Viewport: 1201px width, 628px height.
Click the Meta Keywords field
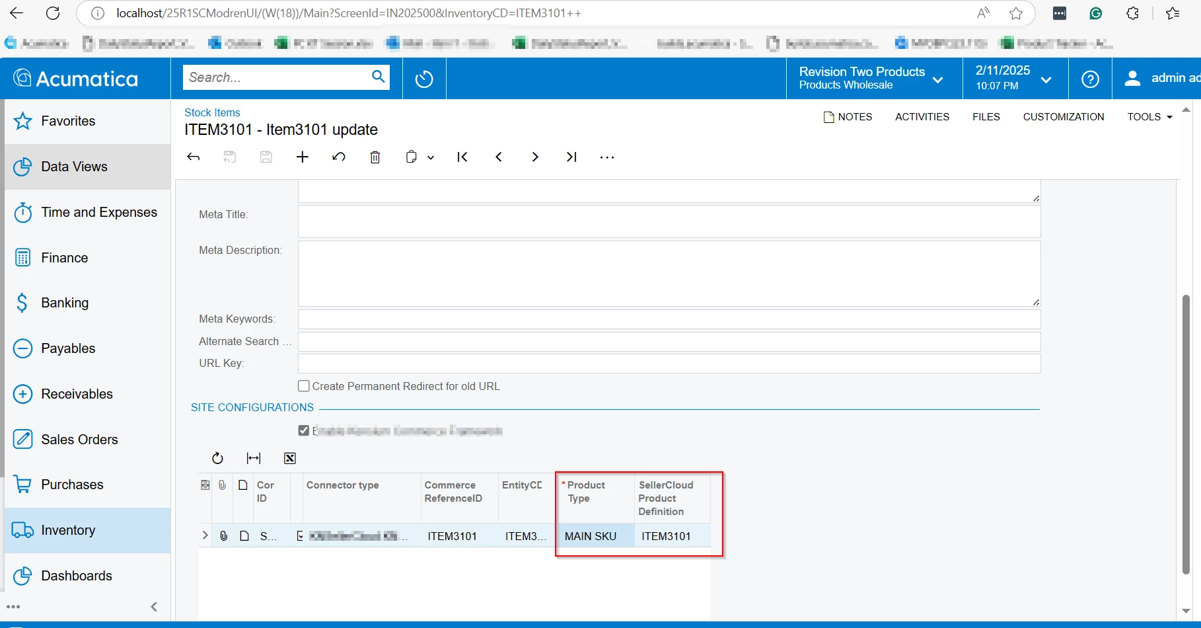669,319
